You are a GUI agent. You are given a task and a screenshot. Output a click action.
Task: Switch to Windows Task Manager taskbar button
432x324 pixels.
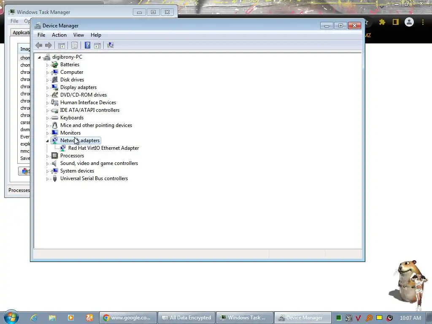click(245, 318)
